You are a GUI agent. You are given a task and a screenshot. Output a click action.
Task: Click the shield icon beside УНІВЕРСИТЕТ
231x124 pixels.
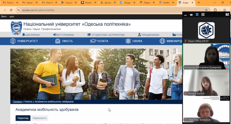click(13, 41)
